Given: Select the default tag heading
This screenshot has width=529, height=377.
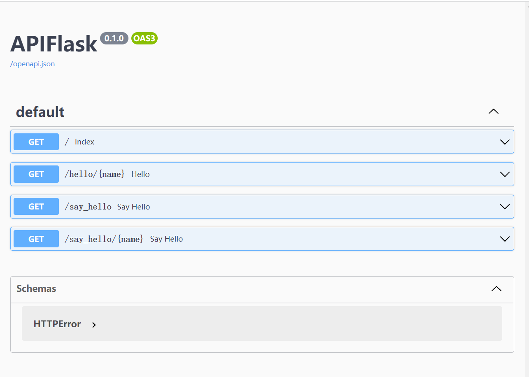Looking at the screenshot, I should click(x=40, y=112).
